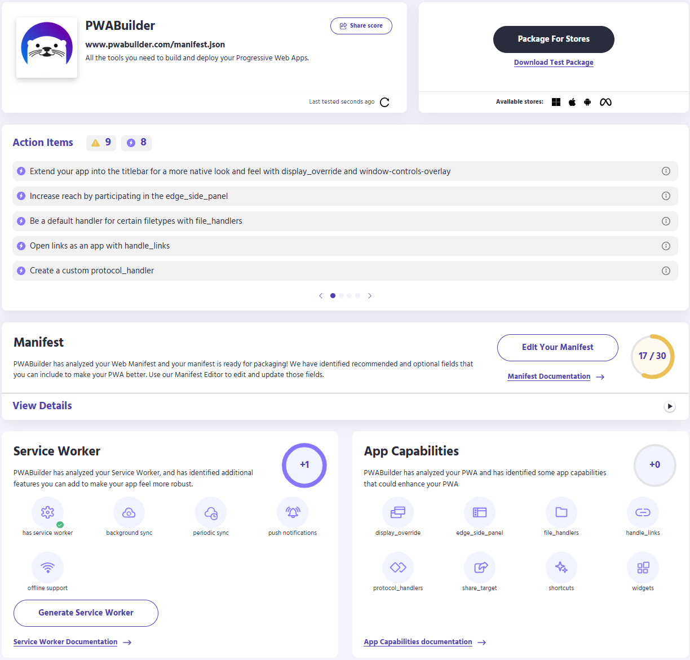Open info for the handle_links action item
This screenshot has height=660, width=690.
click(x=666, y=246)
